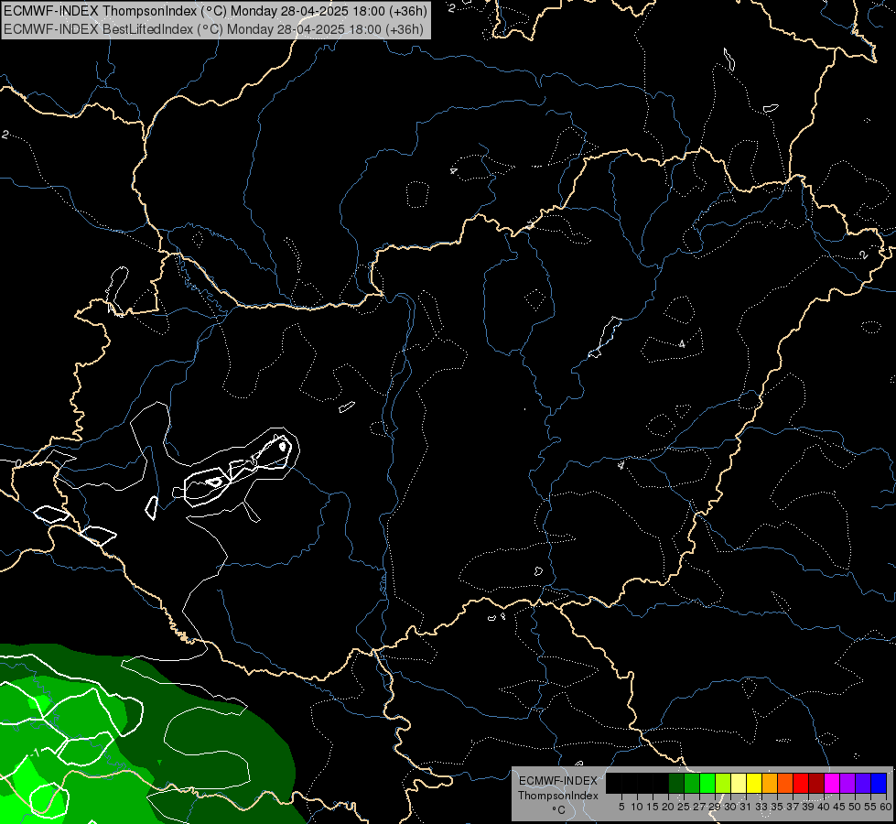Pick the bright yellow 31-33 legend swatch
The width and height of the screenshot is (896, 824).
tap(754, 783)
